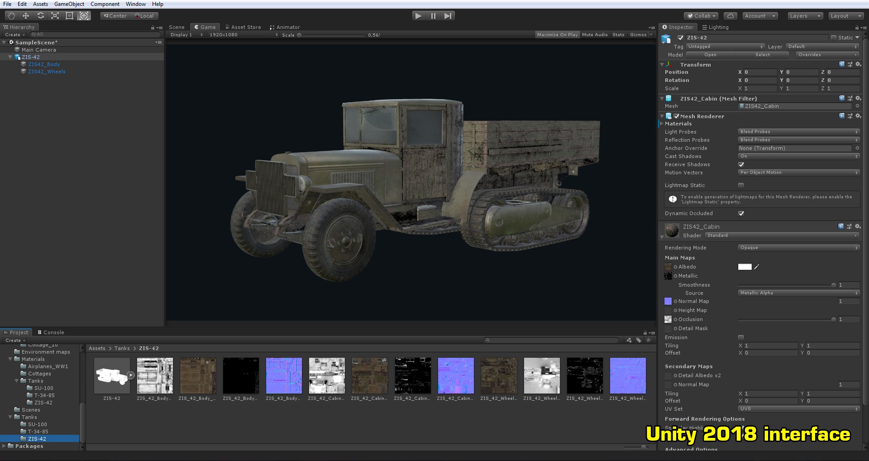Adjust the Occlusion slider

point(788,319)
